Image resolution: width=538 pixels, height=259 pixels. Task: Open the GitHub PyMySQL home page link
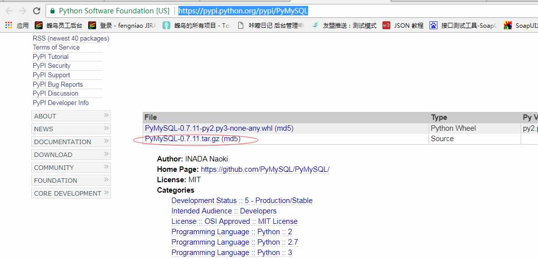(265, 169)
